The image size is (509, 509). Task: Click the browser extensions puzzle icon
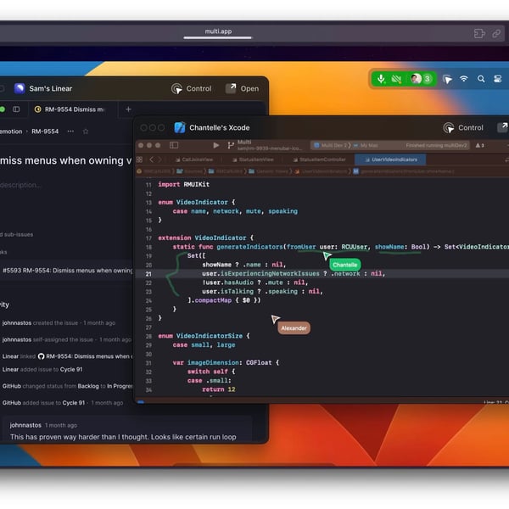tap(478, 33)
